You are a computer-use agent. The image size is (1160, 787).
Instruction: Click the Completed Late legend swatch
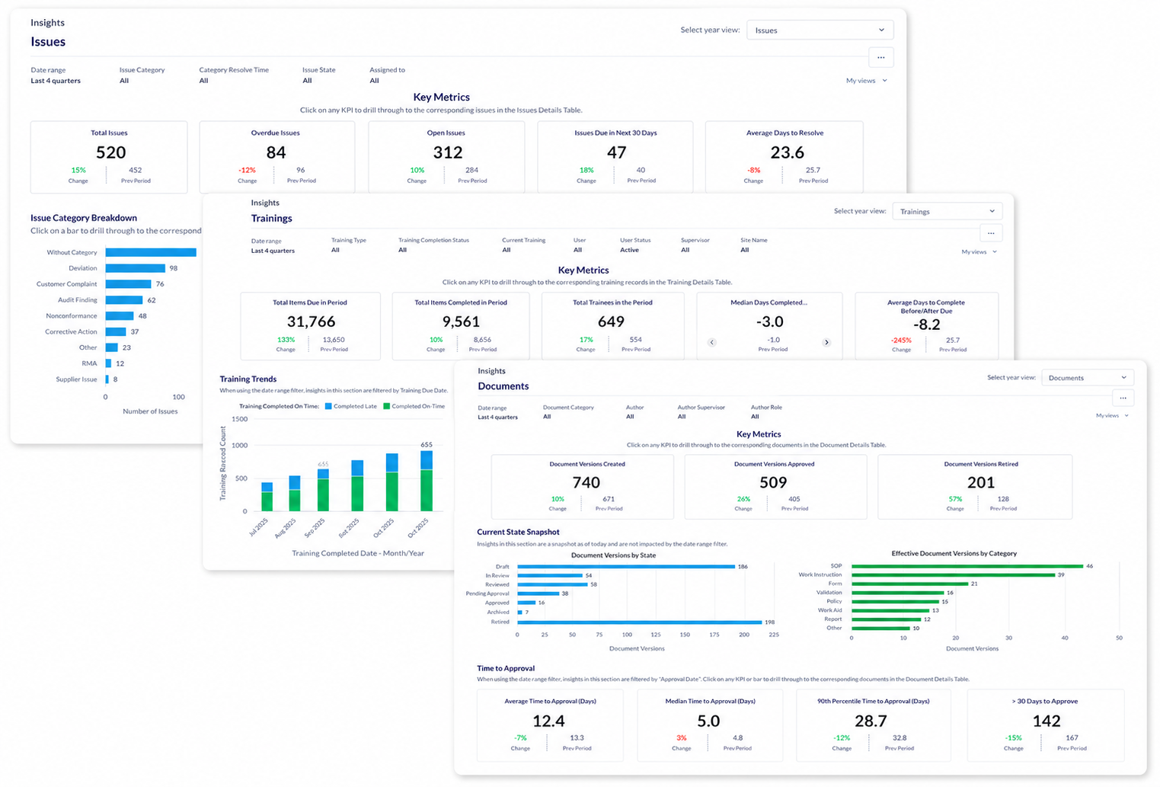pyautogui.click(x=328, y=406)
